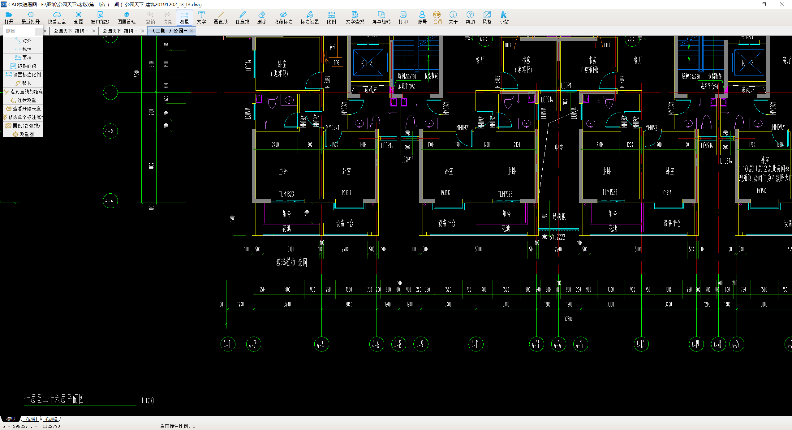Choose 弧长 arc length measurement
Screen dimensions: 792x430
point(23,83)
